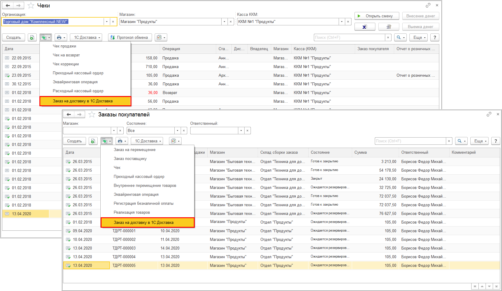Copy link icon in Заказы покупателей
Viewport: 502px width, 291px height.
pyautogui.click(x=489, y=114)
